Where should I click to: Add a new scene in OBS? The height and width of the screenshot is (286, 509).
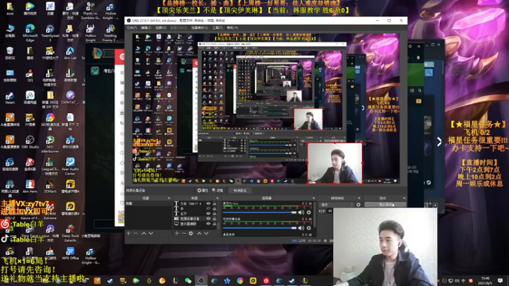pyautogui.click(x=129, y=233)
